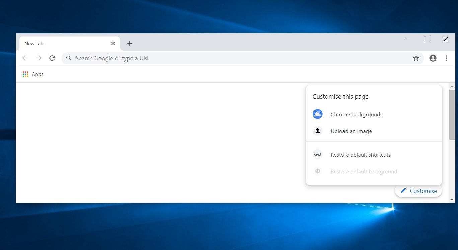This screenshot has width=458, height=250.
Task: Select Restore default shortcuts
Action: click(374, 155)
